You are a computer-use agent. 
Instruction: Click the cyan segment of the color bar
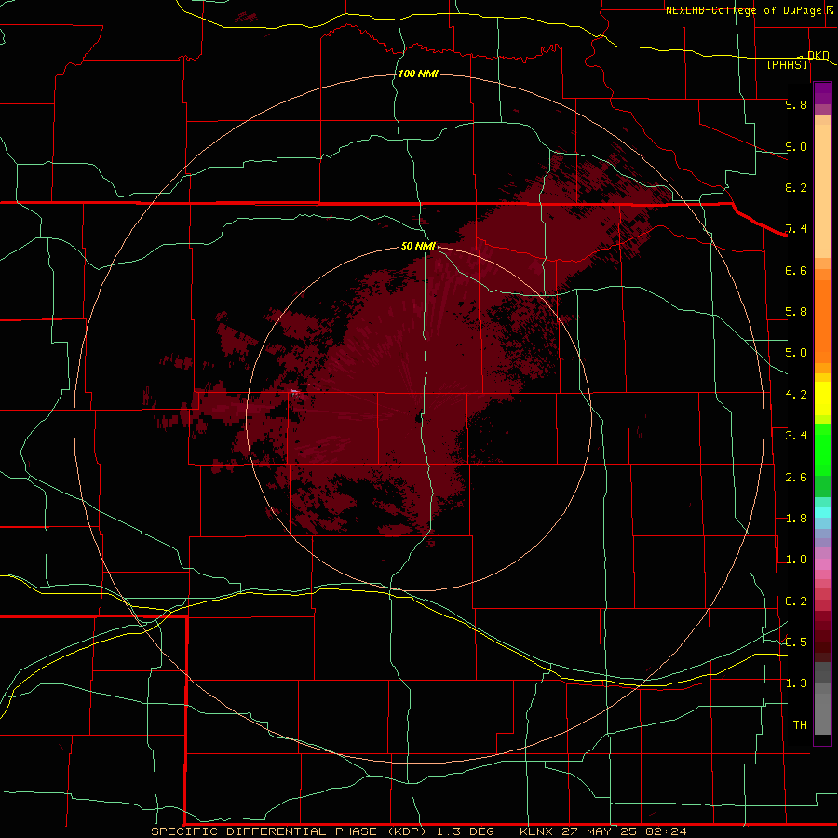822,512
